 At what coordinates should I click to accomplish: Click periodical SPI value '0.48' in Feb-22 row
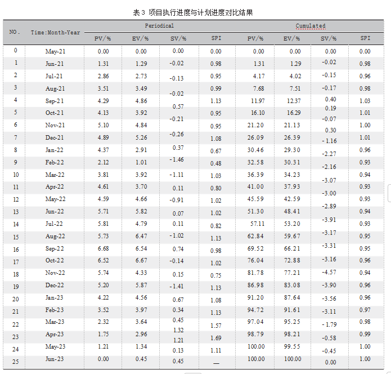point(215,163)
